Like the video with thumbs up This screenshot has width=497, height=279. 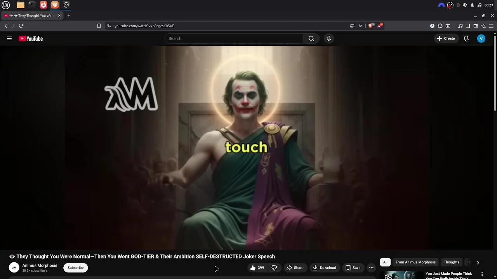tap(257, 268)
